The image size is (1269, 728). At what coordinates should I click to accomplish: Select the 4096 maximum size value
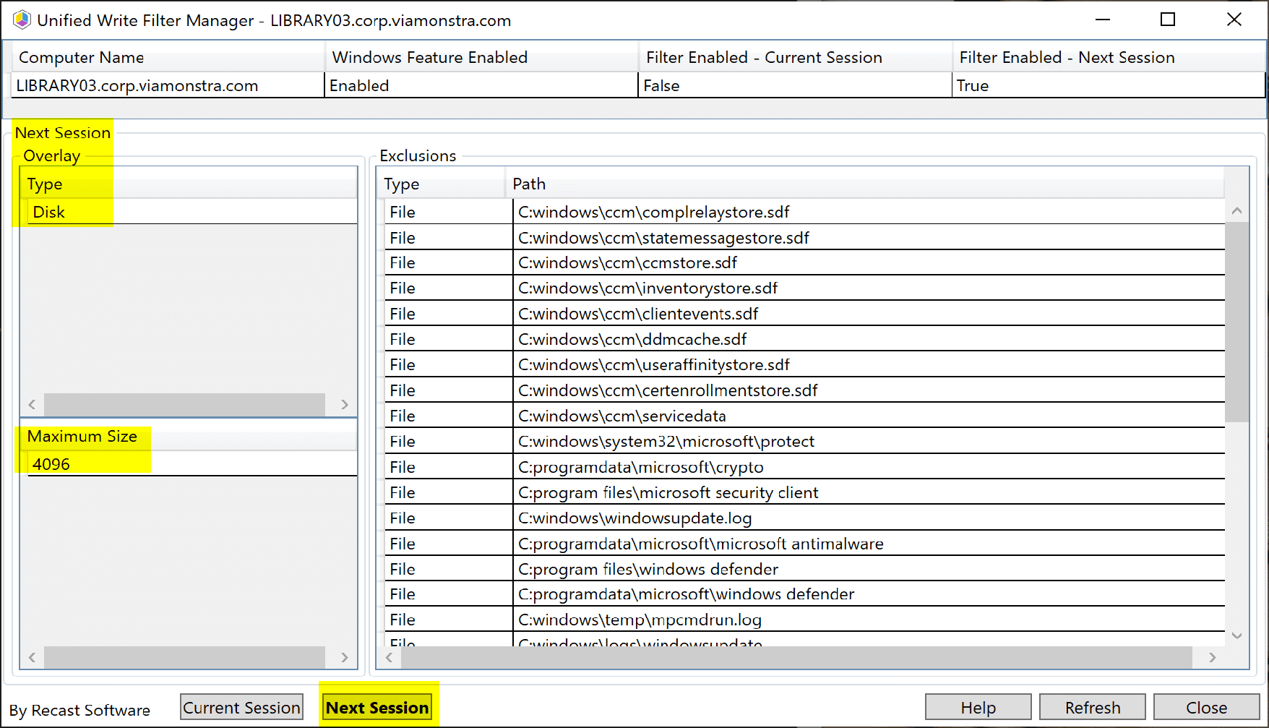coord(51,464)
